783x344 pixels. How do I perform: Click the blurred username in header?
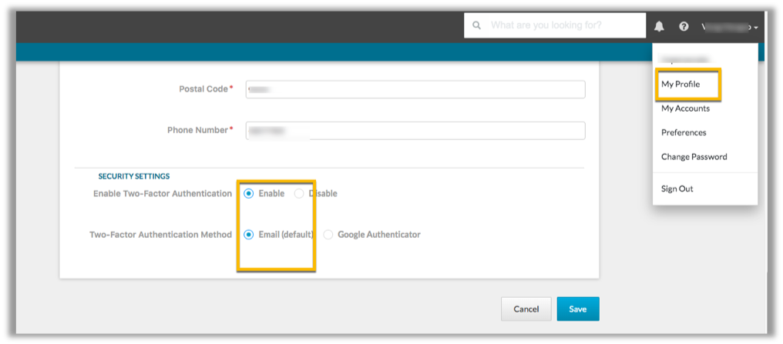726,27
